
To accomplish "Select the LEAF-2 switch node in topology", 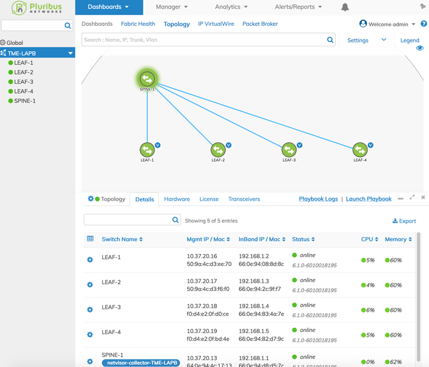I will [x=218, y=150].
